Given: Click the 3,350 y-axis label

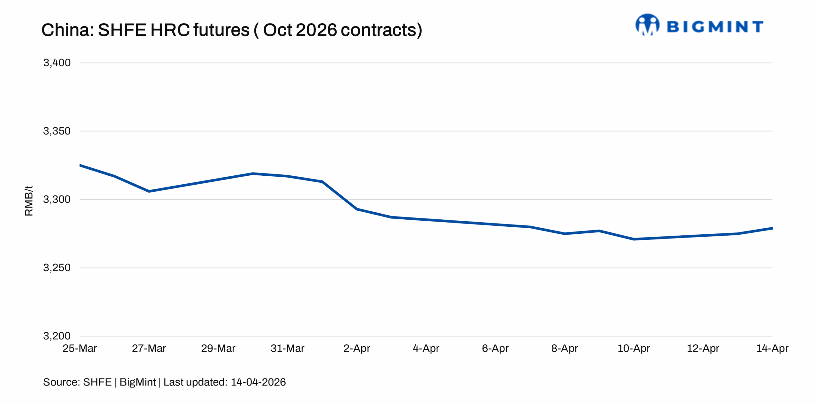Looking at the screenshot, I should pyautogui.click(x=57, y=131).
